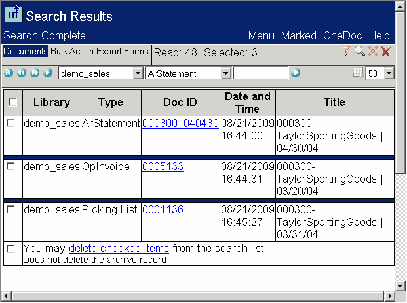Click the grid layout icon near page size

click(x=359, y=73)
